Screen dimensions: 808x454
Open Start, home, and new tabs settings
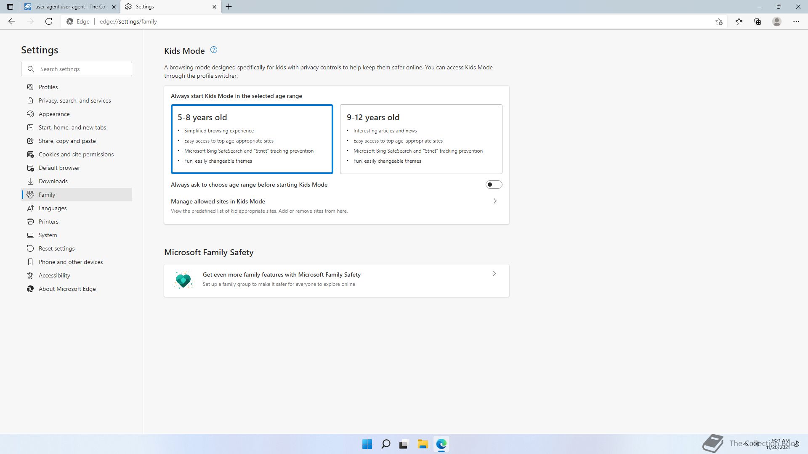[x=77, y=127]
